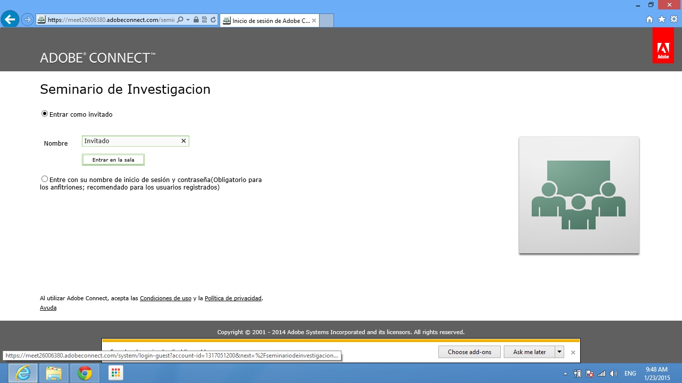Click the 'Entrar en la sala' button
Screen dimensions: 682x383
(113, 160)
